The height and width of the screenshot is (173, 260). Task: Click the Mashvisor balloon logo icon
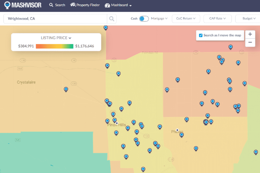[x=7, y=5]
